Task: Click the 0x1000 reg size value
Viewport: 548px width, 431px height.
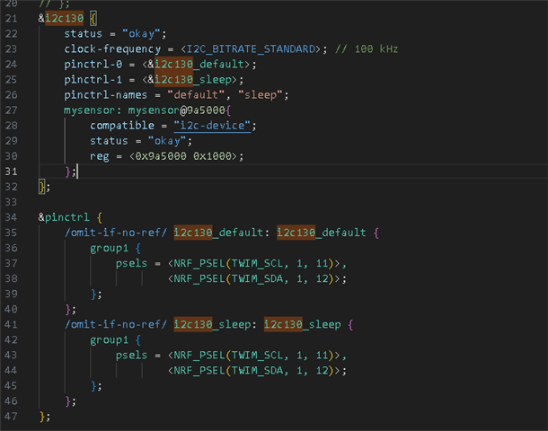Action: pyautogui.click(x=213, y=156)
